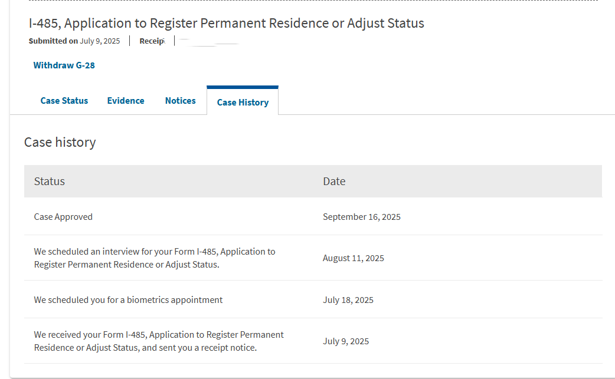This screenshot has width=615, height=379.
Task: Select the interview scheduled status text
Action: coord(155,258)
